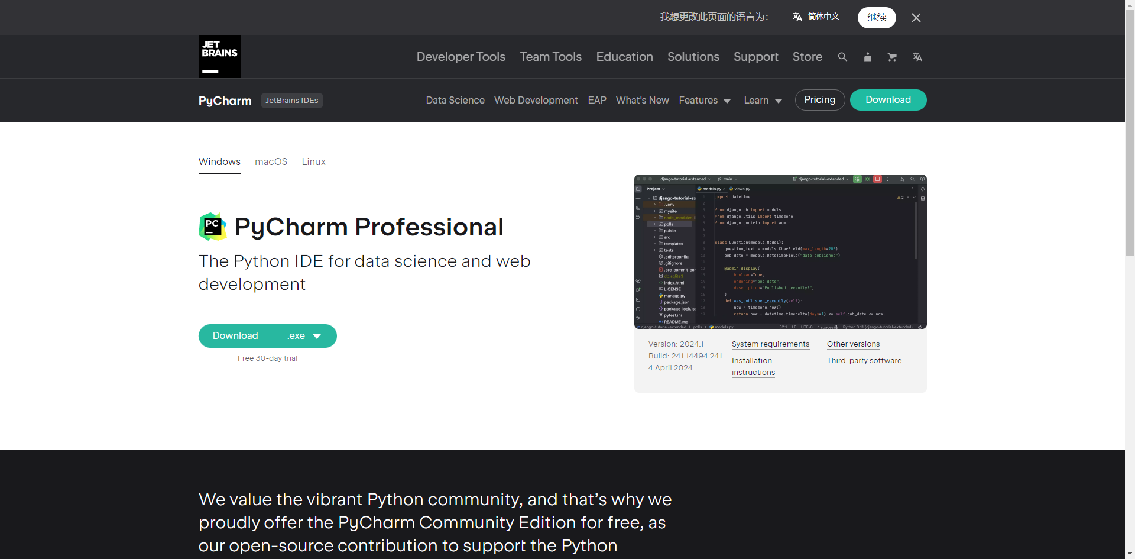Open Support menu
This screenshot has height=559, width=1135.
click(x=756, y=57)
